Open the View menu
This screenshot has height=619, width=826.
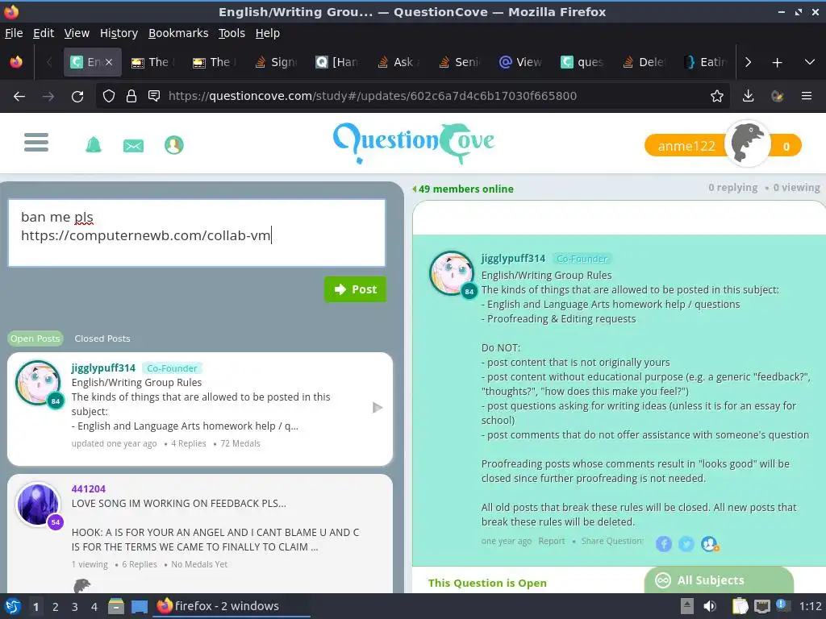click(x=77, y=33)
